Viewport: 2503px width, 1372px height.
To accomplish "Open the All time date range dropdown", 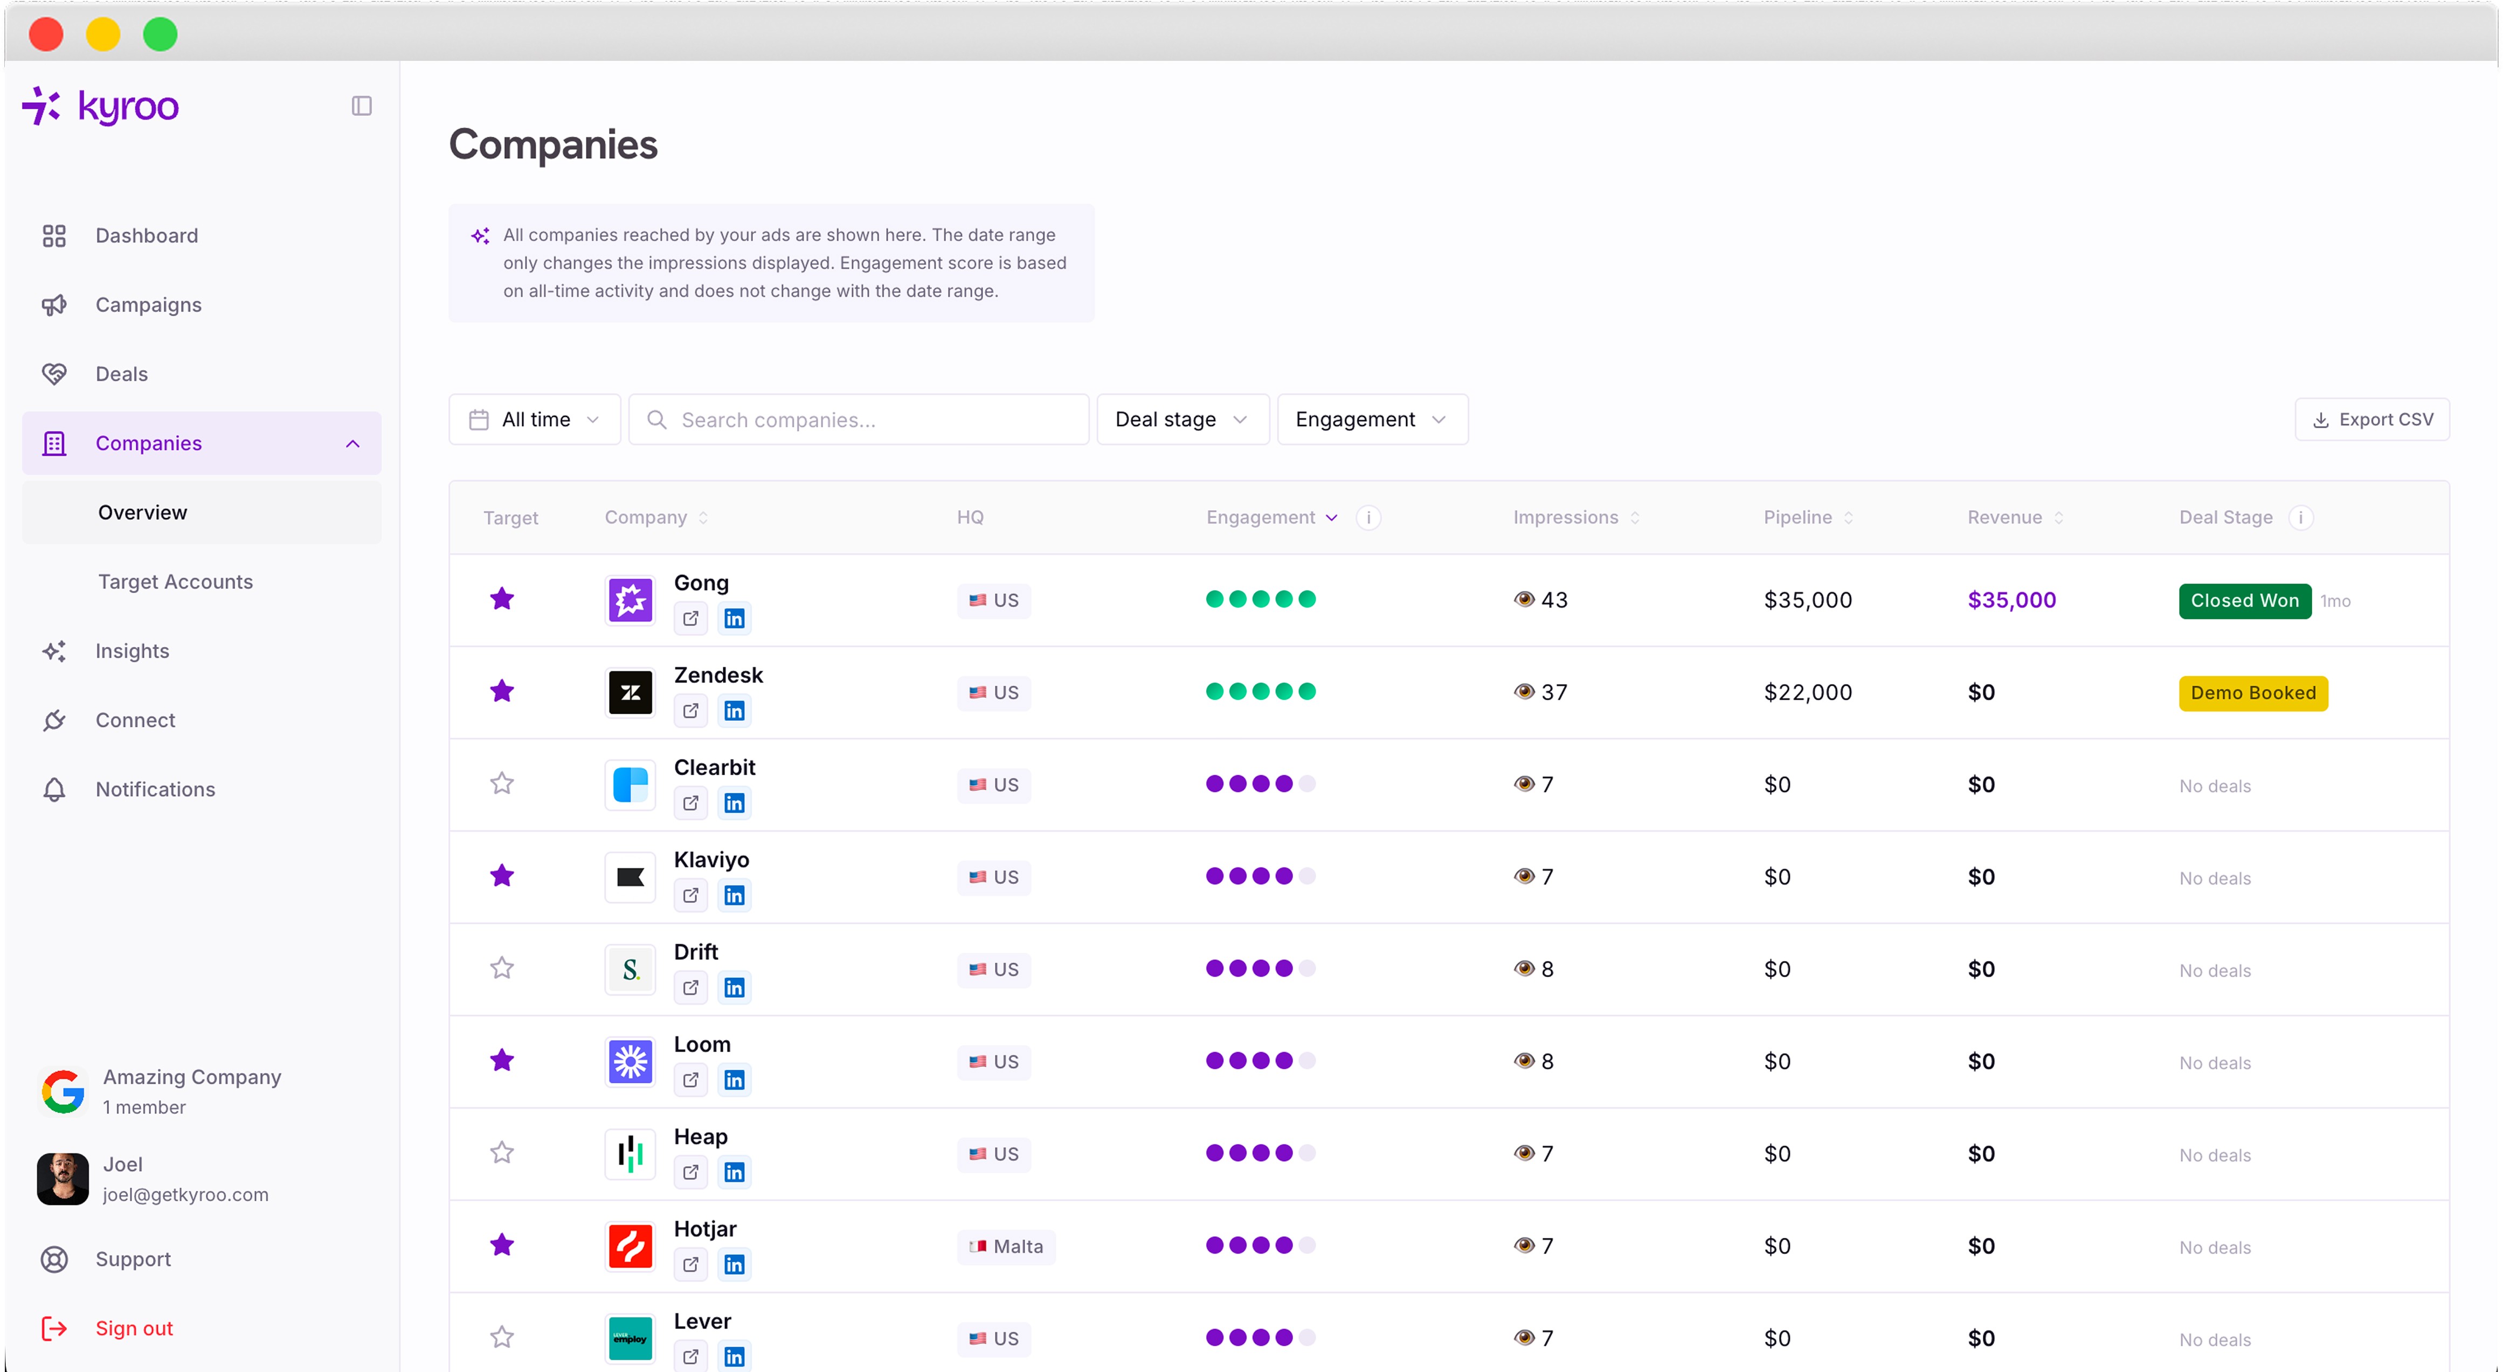I will click(535, 420).
